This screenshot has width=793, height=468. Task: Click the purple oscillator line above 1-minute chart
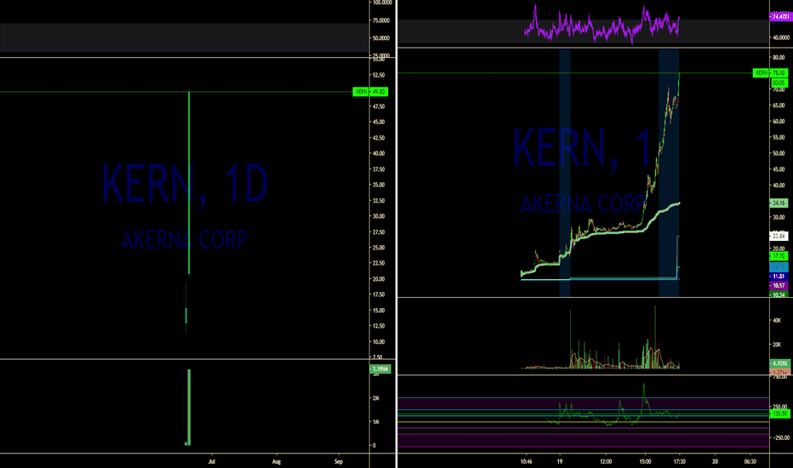[602, 26]
